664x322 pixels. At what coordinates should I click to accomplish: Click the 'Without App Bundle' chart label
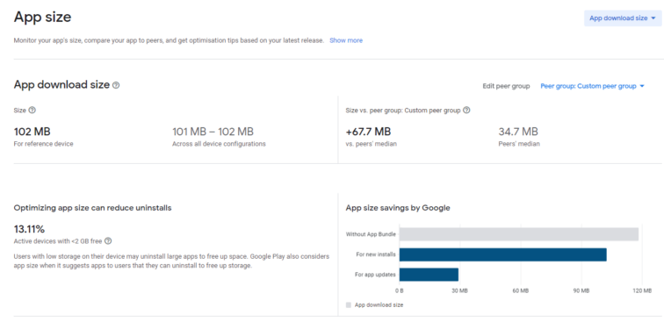click(x=371, y=234)
